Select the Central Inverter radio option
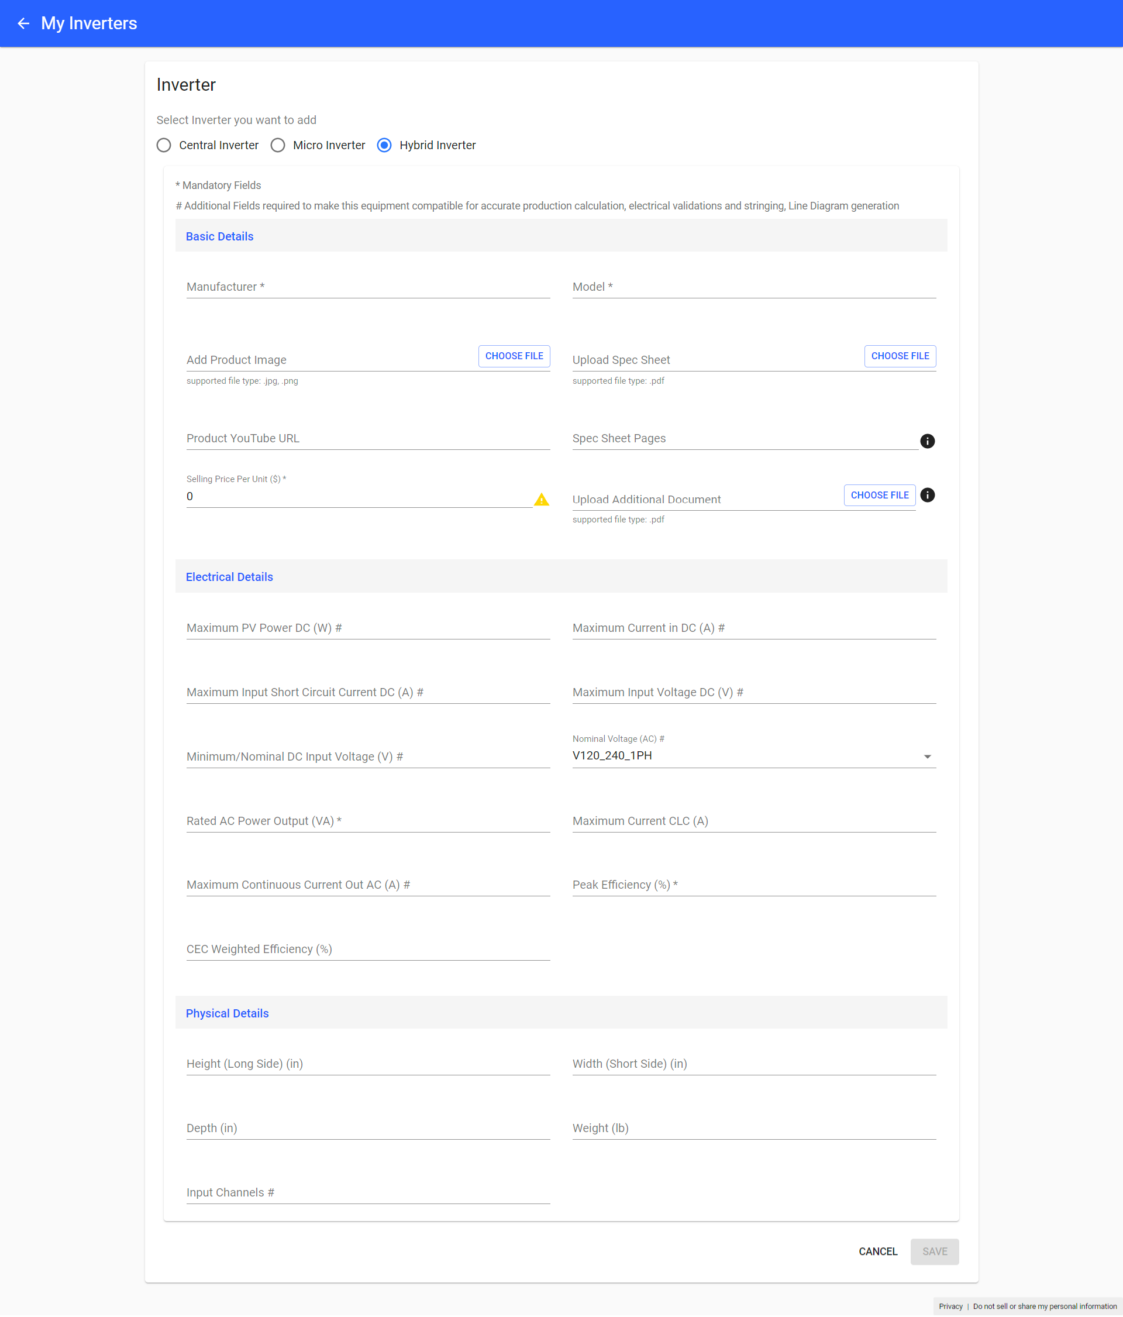The height and width of the screenshot is (1317, 1123). [164, 145]
